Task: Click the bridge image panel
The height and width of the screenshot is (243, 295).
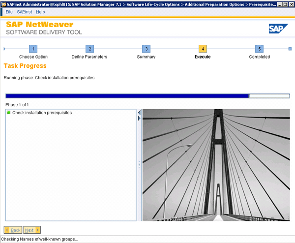Action: coord(216,165)
